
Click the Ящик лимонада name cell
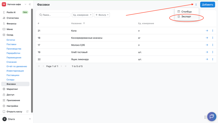tap(80, 59)
